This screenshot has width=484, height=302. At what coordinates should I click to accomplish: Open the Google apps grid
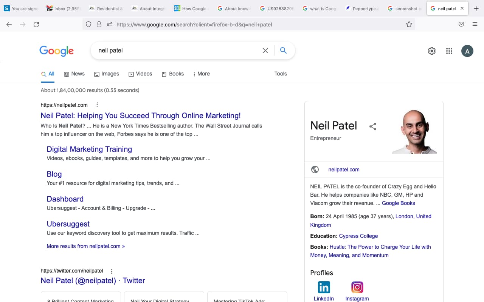[x=449, y=51]
